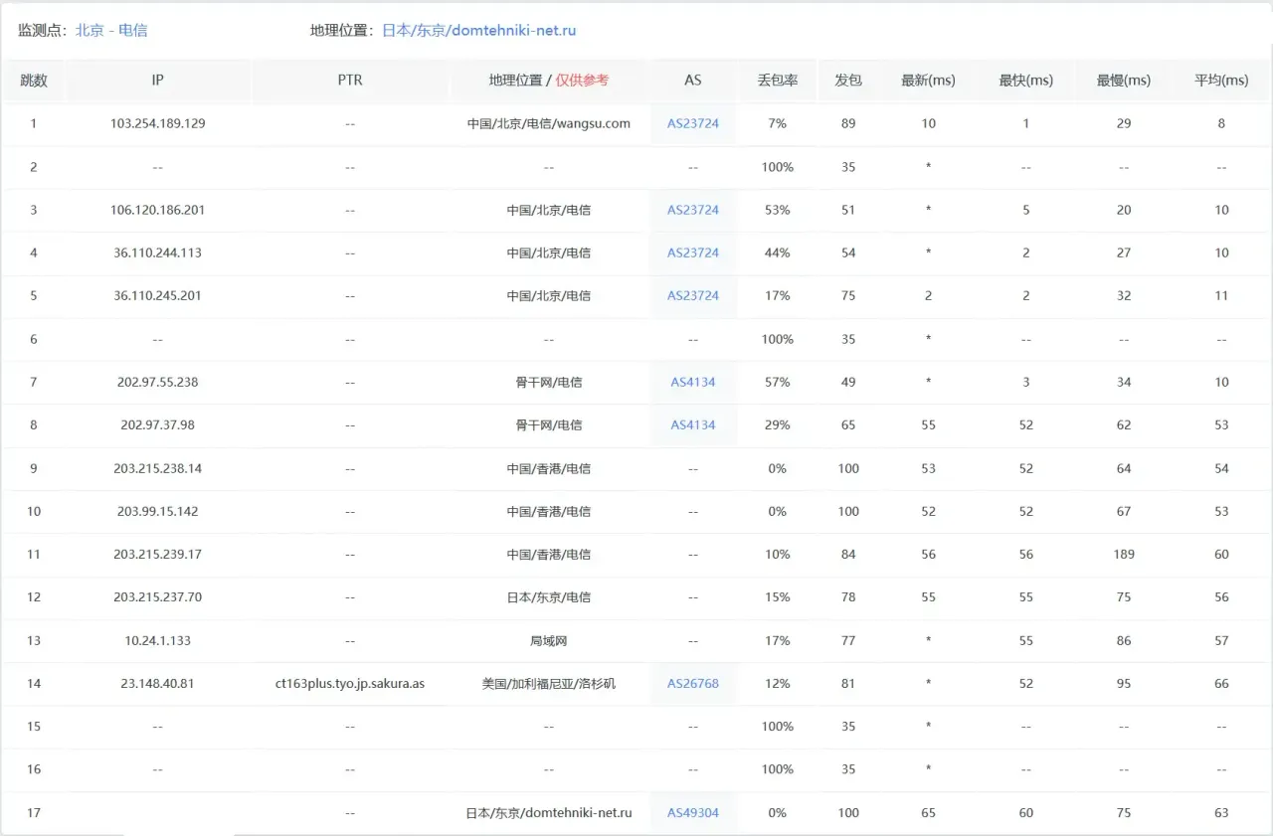
Task: Select IP address 103.254.189.129
Action: coord(158,123)
